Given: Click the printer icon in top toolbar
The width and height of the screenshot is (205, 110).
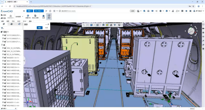Looking at the screenshot, I should pos(148,11).
